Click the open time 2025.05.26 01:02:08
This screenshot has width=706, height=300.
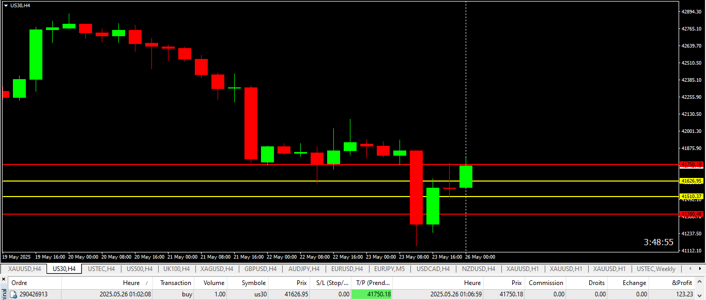(125, 294)
